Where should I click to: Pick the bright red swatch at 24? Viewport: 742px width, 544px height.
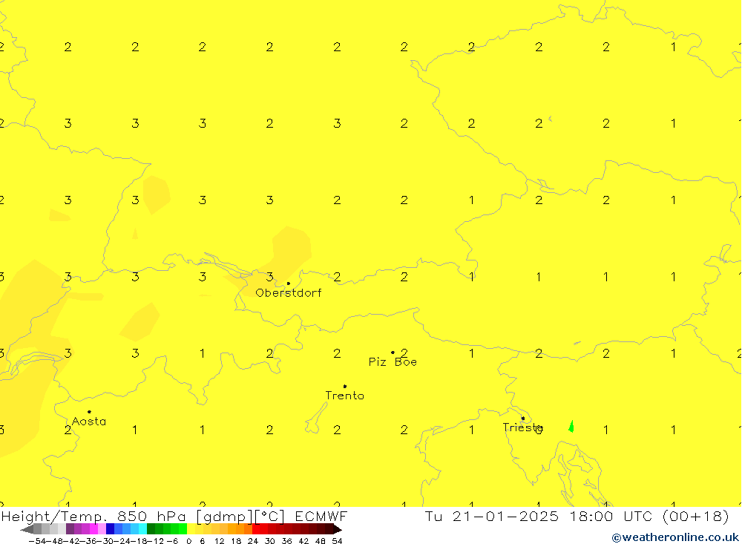[256, 529]
